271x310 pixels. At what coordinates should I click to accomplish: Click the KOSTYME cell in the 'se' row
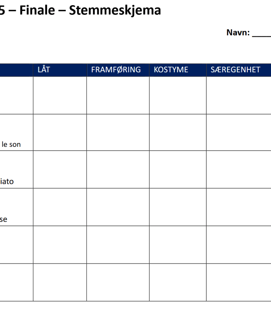pos(177,207)
